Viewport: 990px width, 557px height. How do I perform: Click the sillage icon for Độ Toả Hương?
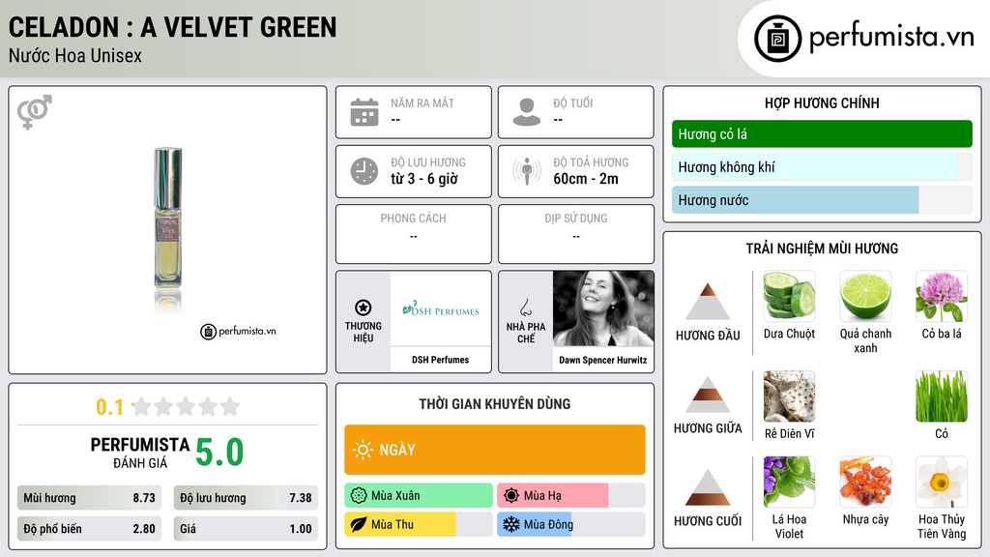click(x=527, y=171)
